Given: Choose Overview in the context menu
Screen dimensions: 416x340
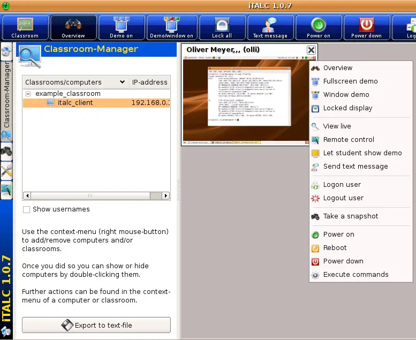Looking at the screenshot, I should click(x=361, y=68).
